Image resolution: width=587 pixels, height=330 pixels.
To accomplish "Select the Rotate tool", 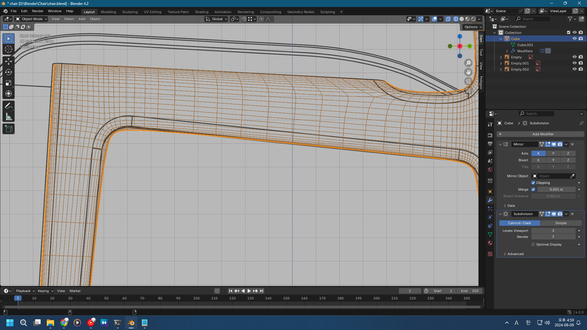I will click(x=9, y=72).
